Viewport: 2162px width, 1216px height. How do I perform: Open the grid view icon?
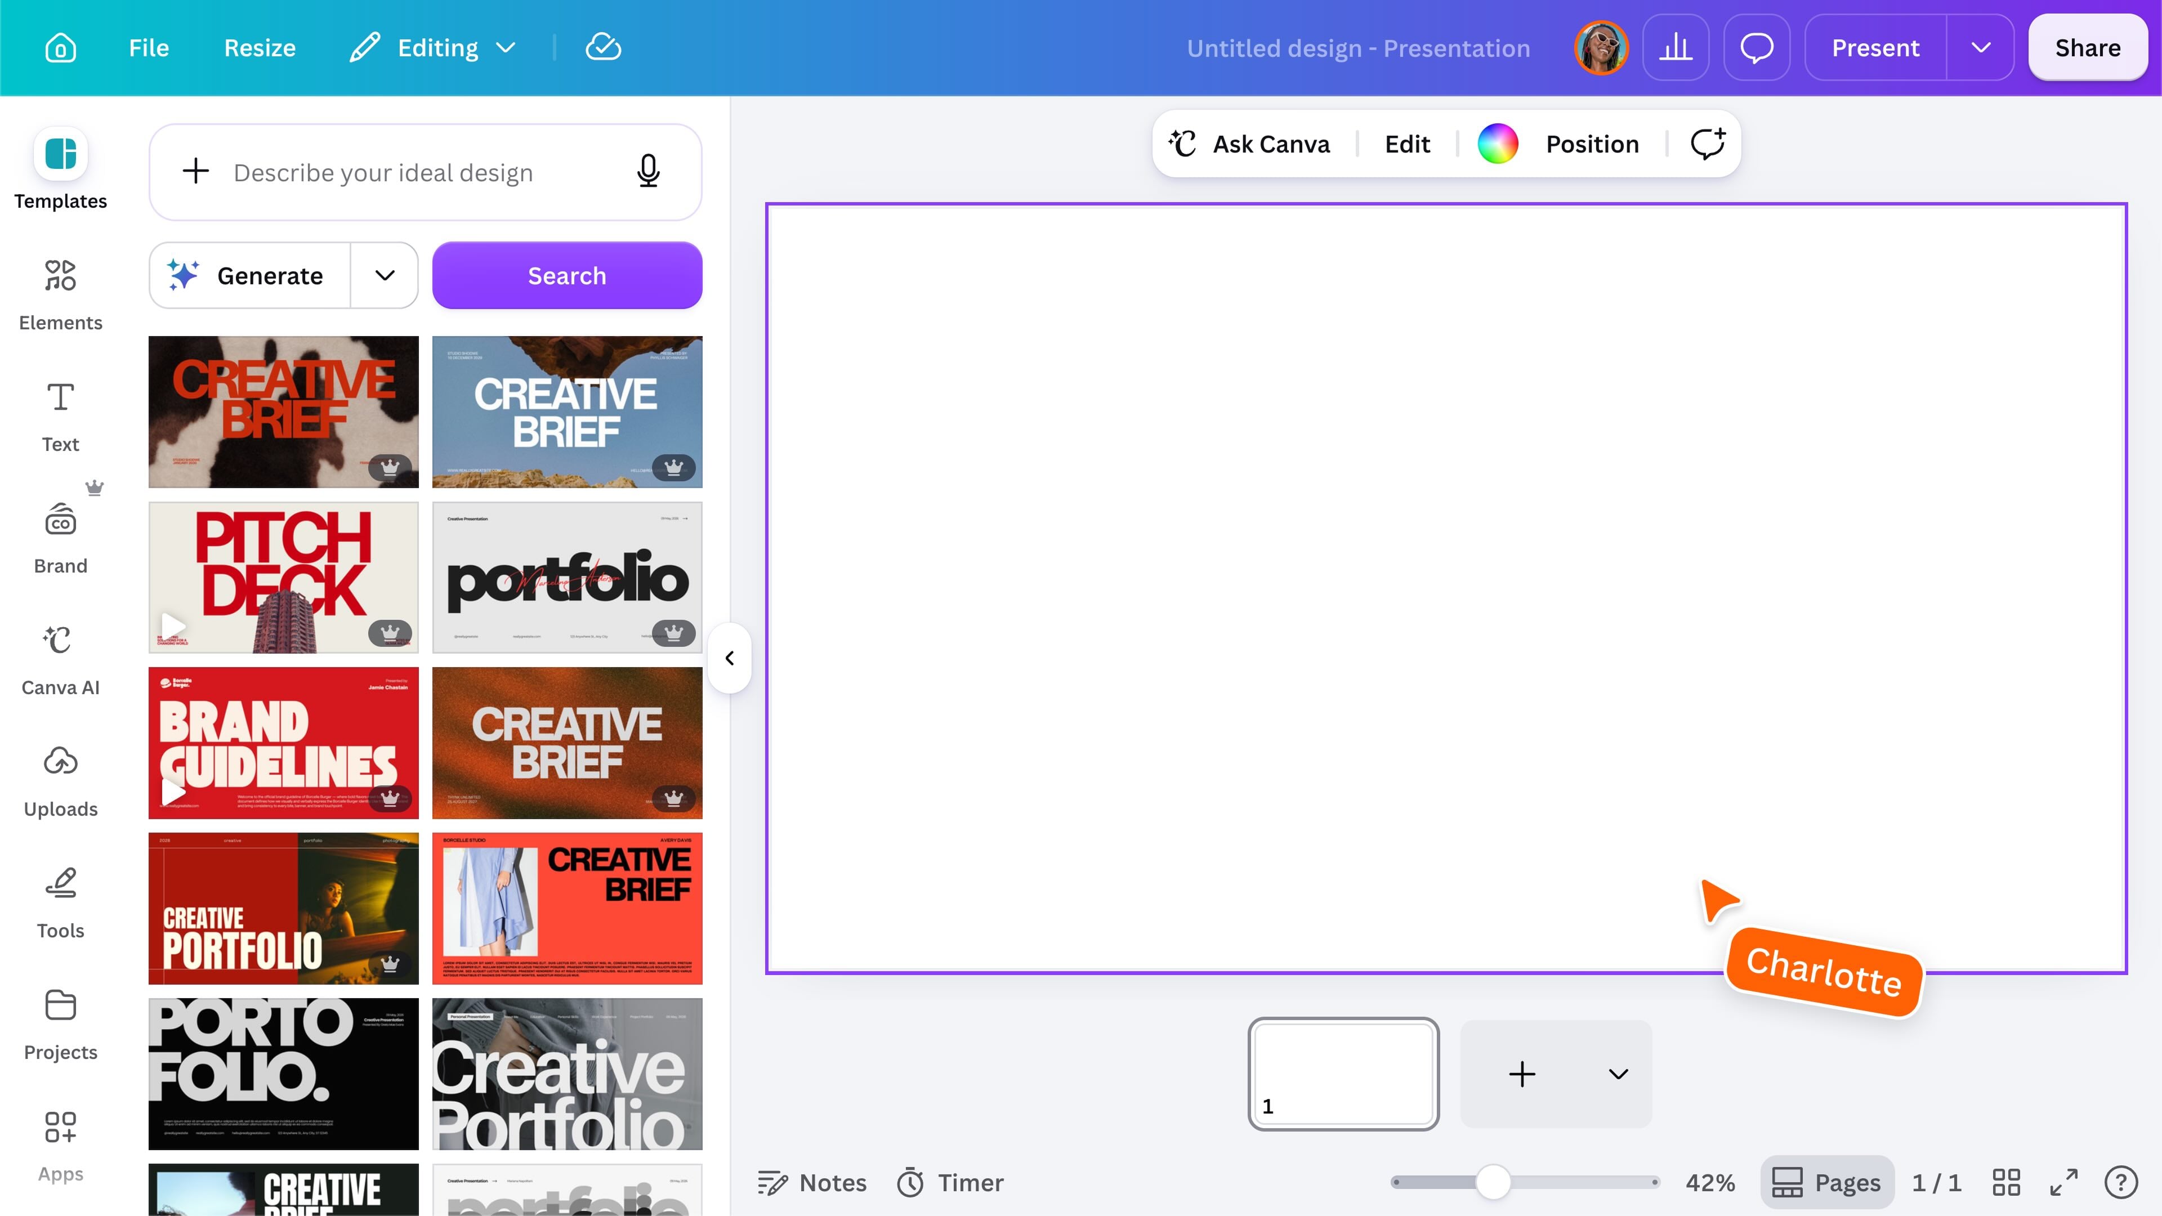point(2006,1182)
